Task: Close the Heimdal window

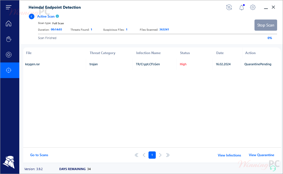Action: point(273,7)
